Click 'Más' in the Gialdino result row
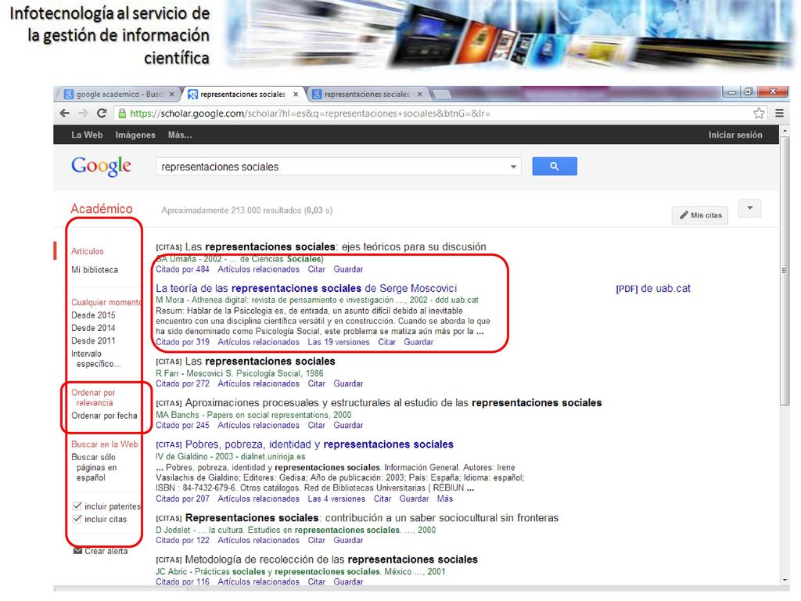This screenshot has height=601, width=801. coord(444,498)
